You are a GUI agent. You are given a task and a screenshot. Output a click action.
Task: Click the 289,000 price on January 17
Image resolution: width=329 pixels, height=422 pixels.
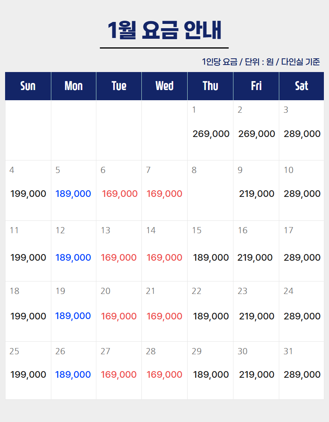302,258
